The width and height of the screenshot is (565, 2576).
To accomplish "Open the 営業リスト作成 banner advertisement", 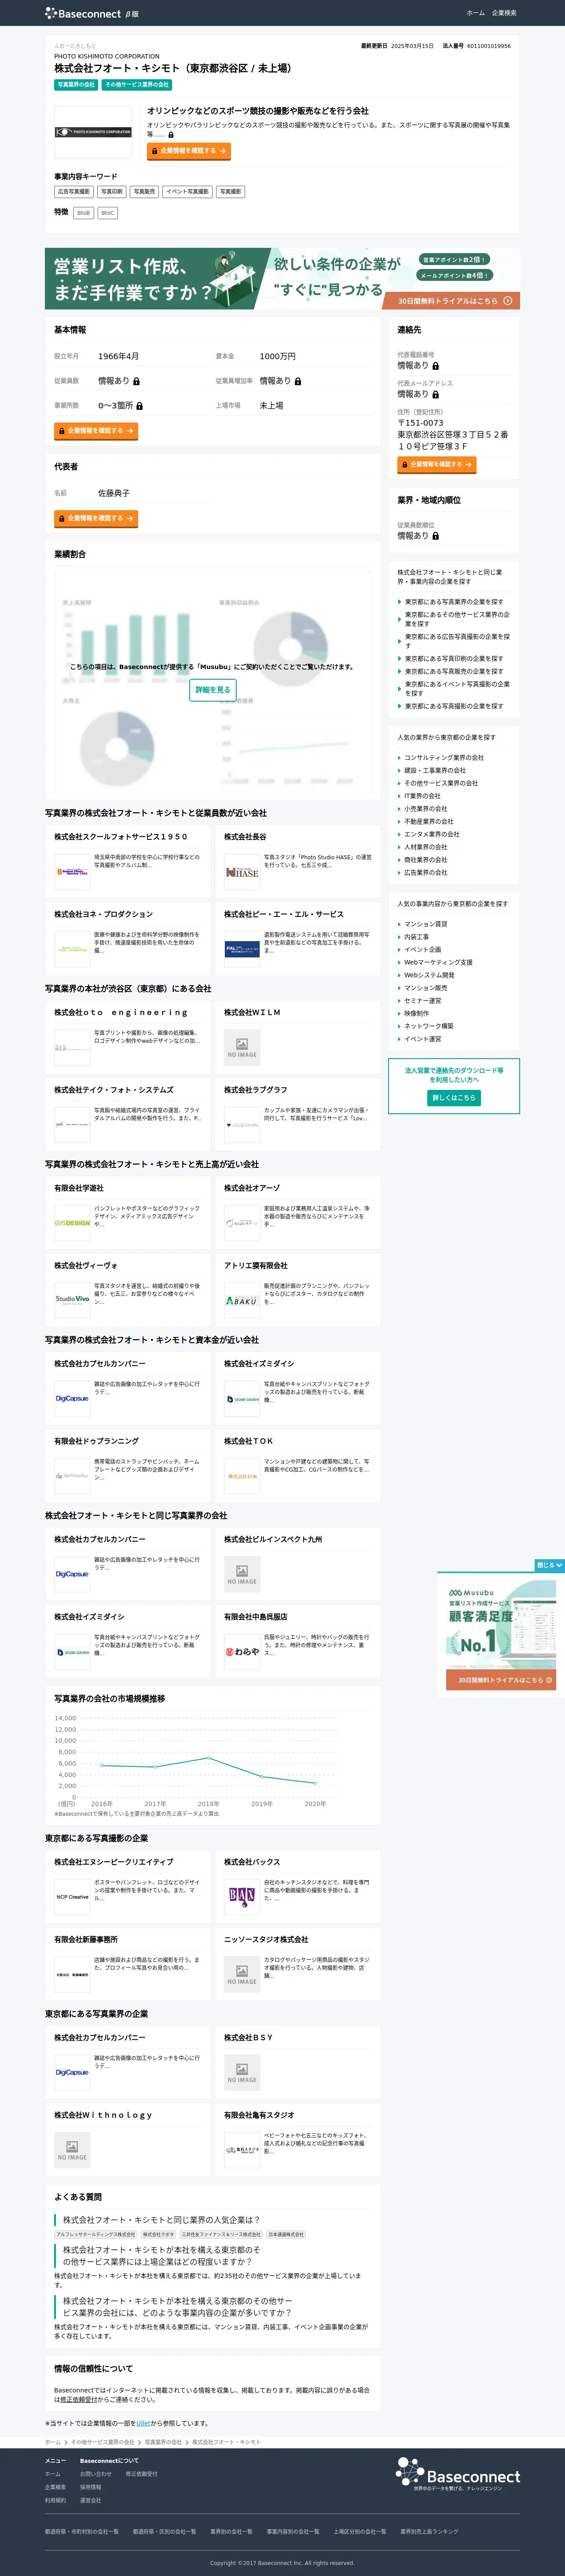I will click(x=282, y=279).
